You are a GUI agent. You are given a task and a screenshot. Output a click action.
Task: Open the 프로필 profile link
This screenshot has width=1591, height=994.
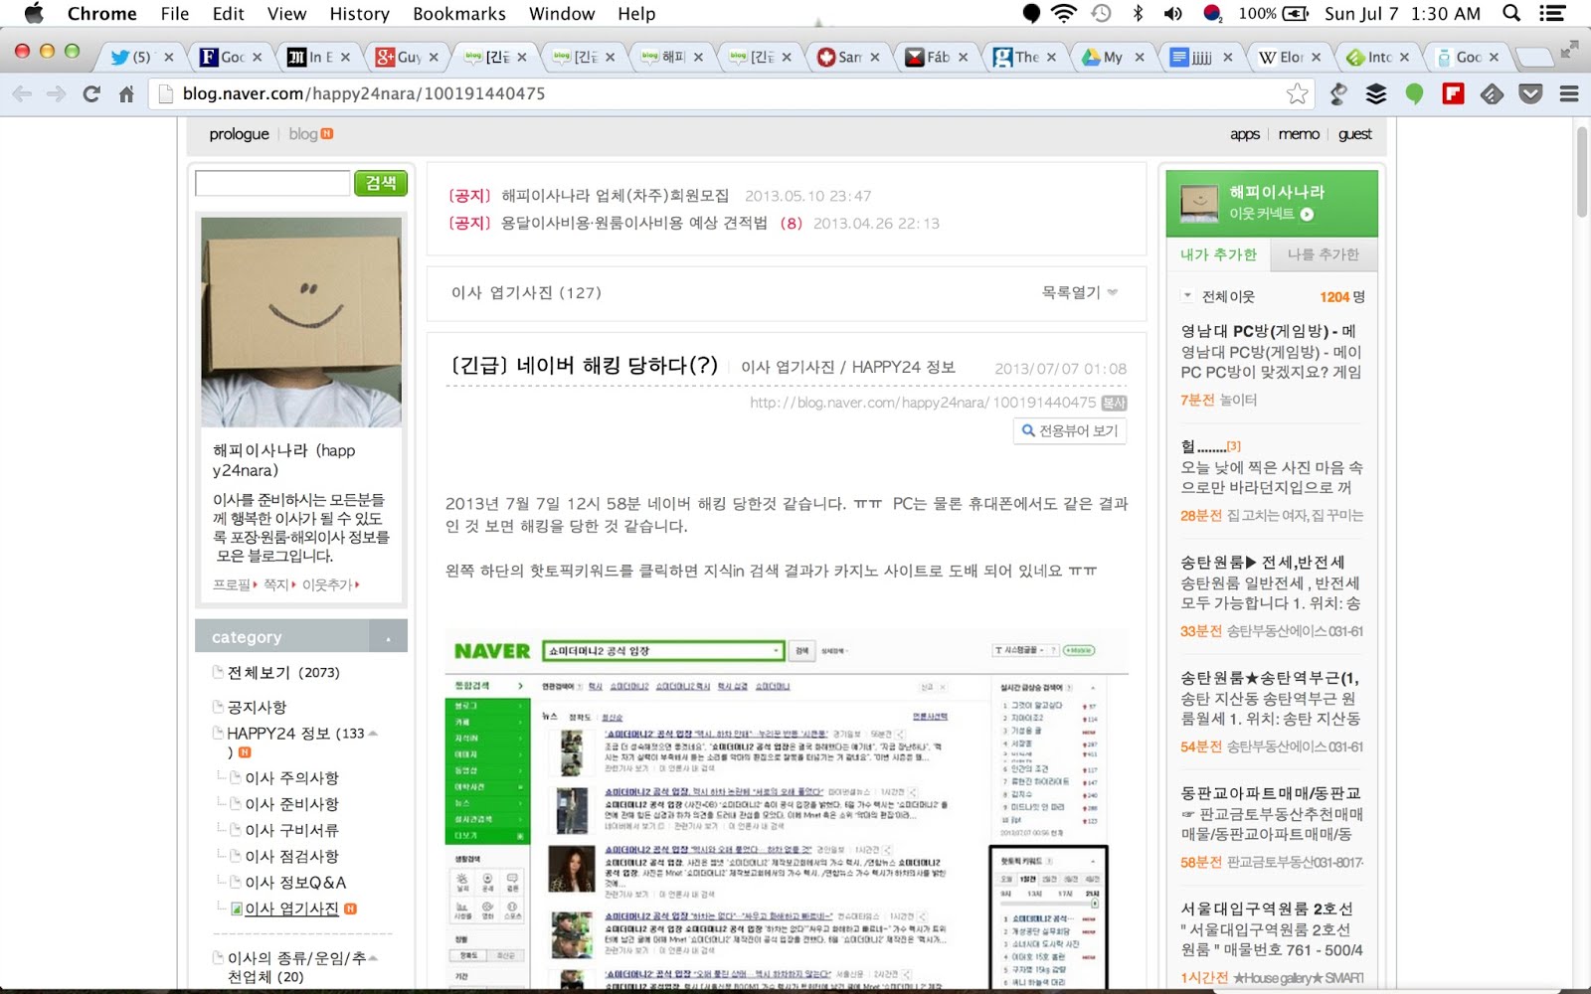click(x=232, y=584)
